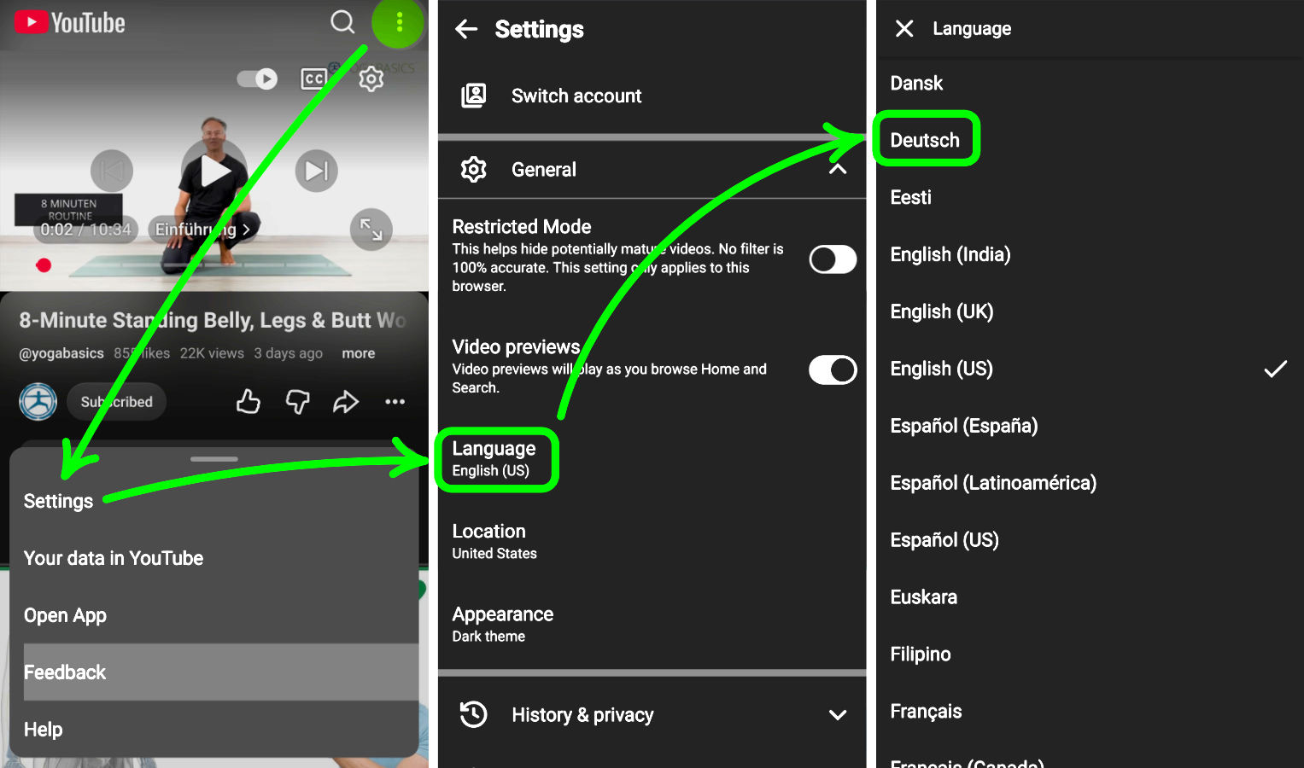Close the Language list
1304x768 pixels.
tap(904, 29)
